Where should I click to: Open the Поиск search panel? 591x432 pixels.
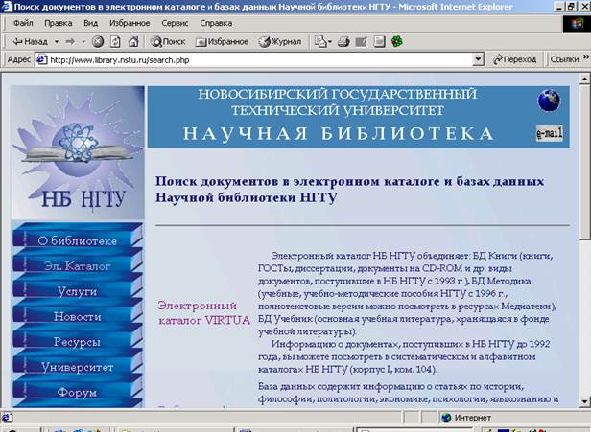coord(168,42)
